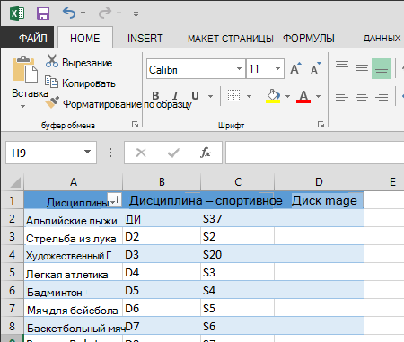This screenshot has width=404, height=342.
Task: Apply red font color
Action: click(x=303, y=96)
